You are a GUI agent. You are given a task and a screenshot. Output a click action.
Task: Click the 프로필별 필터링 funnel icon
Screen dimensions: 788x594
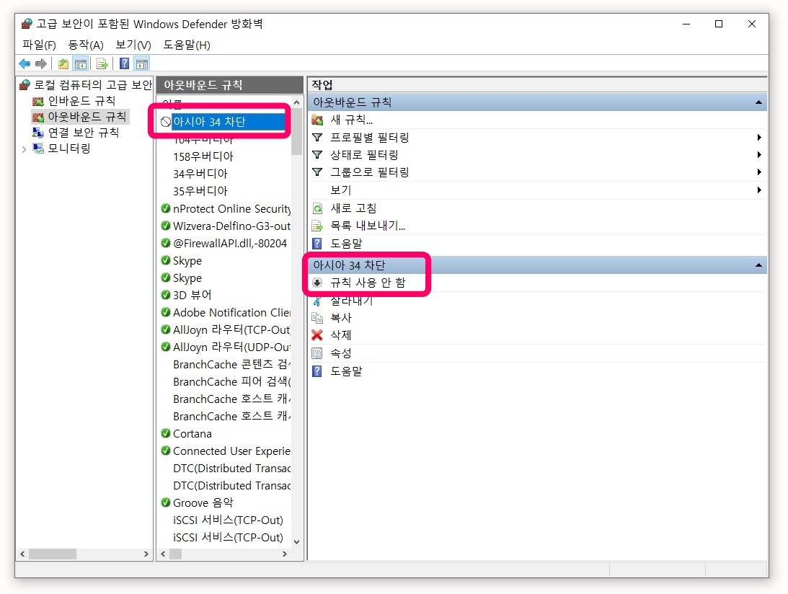click(x=317, y=137)
